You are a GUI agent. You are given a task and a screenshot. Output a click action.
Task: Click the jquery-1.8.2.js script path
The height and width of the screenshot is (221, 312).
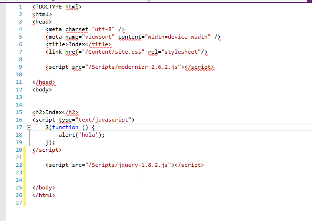pos(128,165)
